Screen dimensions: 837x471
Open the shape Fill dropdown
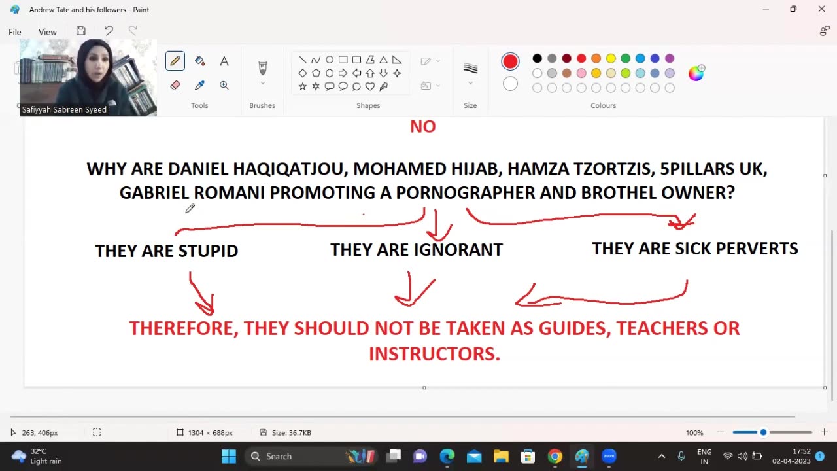tap(430, 86)
